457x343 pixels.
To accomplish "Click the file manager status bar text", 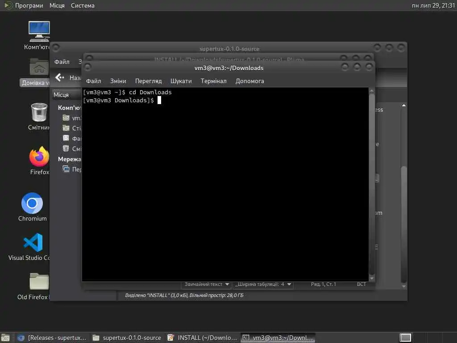I will click(184, 296).
